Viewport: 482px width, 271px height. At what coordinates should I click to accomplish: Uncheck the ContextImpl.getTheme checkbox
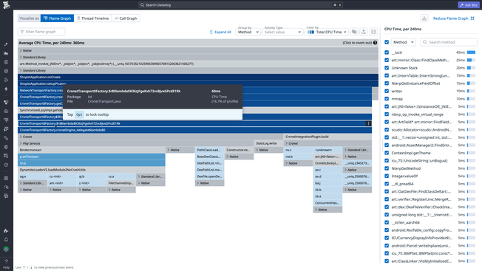(x=387, y=153)
